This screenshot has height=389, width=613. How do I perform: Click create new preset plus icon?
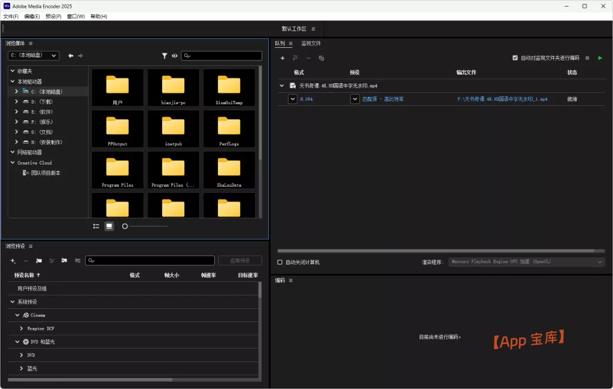click(x=13, y=261)
